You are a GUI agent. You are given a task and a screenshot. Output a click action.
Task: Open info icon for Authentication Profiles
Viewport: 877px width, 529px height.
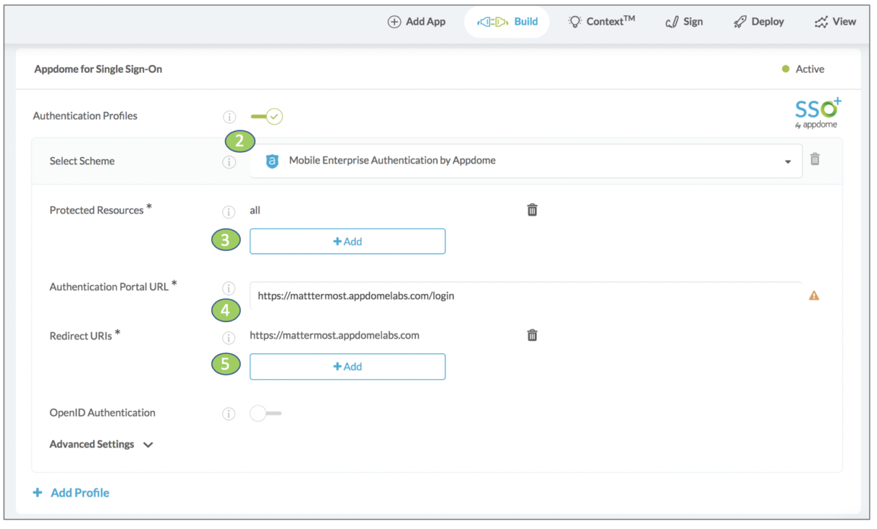(229, 117)
